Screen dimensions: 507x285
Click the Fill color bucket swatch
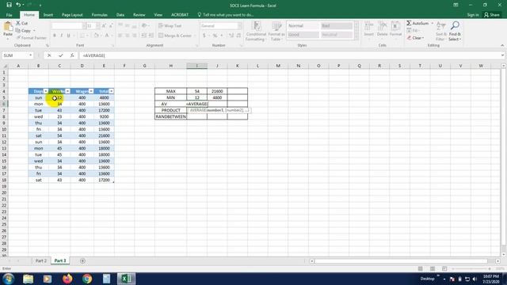click(x=97, y=36)
